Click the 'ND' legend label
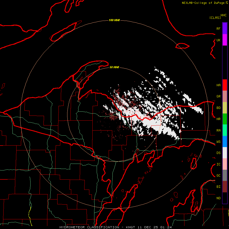229x229 pixels. (218, 198)
